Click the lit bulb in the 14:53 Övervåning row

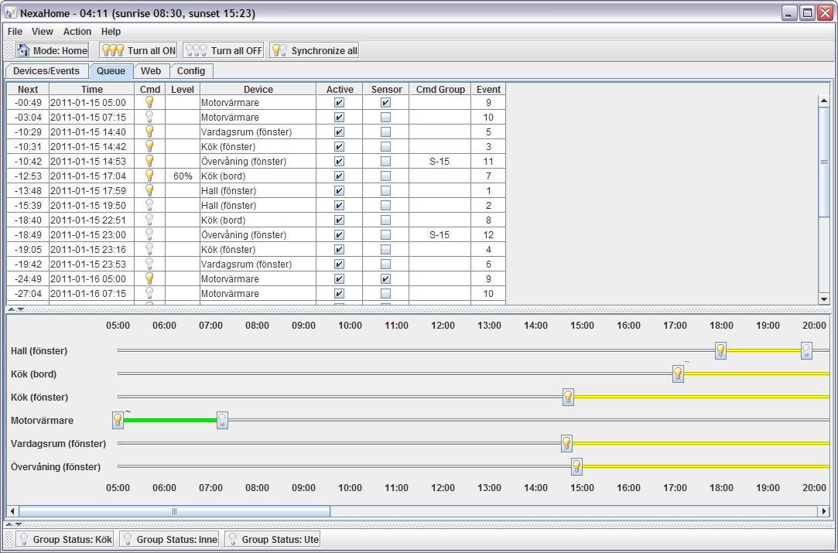[x=149, y=161]
